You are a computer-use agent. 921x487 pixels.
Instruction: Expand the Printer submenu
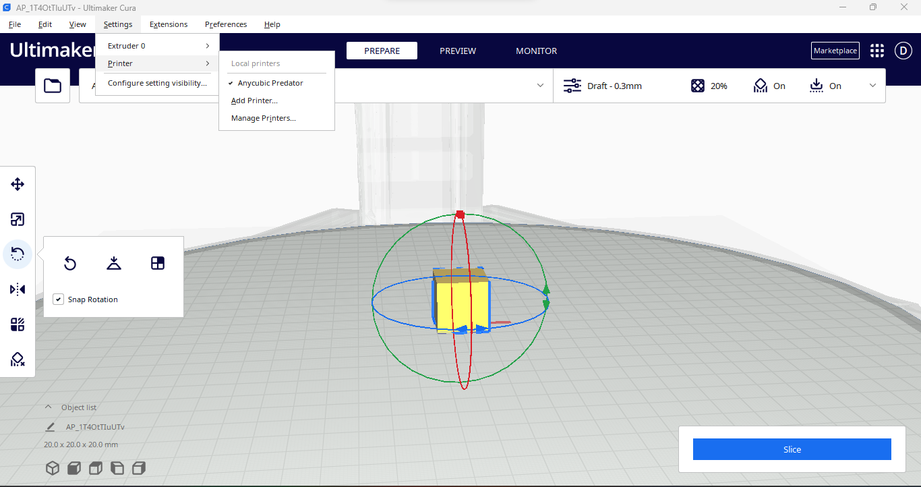pyautogui.click(x=157, y=63)
